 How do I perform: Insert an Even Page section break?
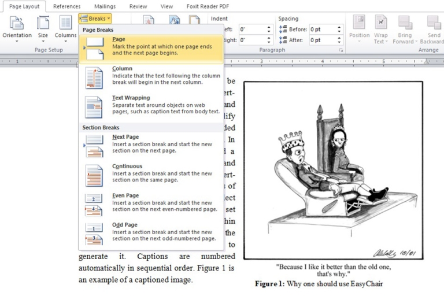click(151, 205)
